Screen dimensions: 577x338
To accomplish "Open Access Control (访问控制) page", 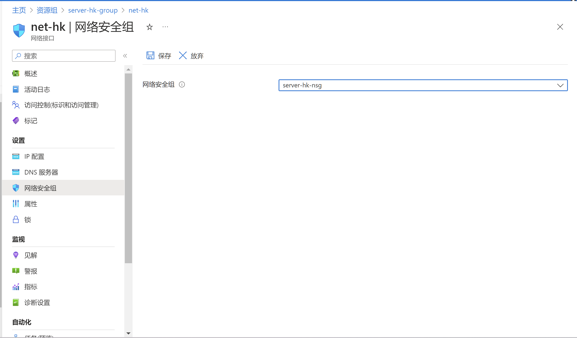I will click(61, 105).
